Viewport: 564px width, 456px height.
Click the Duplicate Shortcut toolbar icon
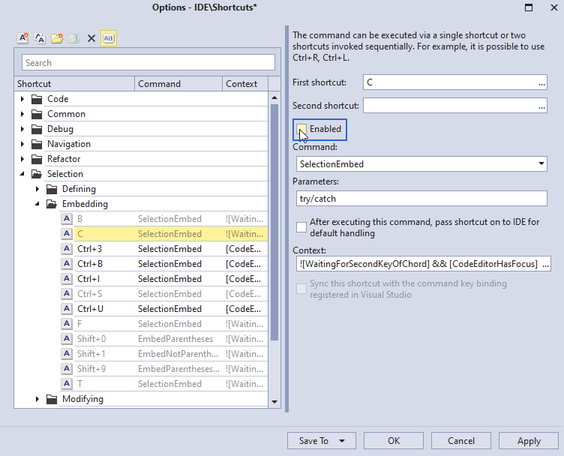click(40, 38)
